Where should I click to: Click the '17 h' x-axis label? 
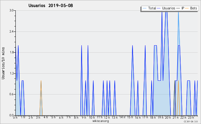tap(145, 117)
